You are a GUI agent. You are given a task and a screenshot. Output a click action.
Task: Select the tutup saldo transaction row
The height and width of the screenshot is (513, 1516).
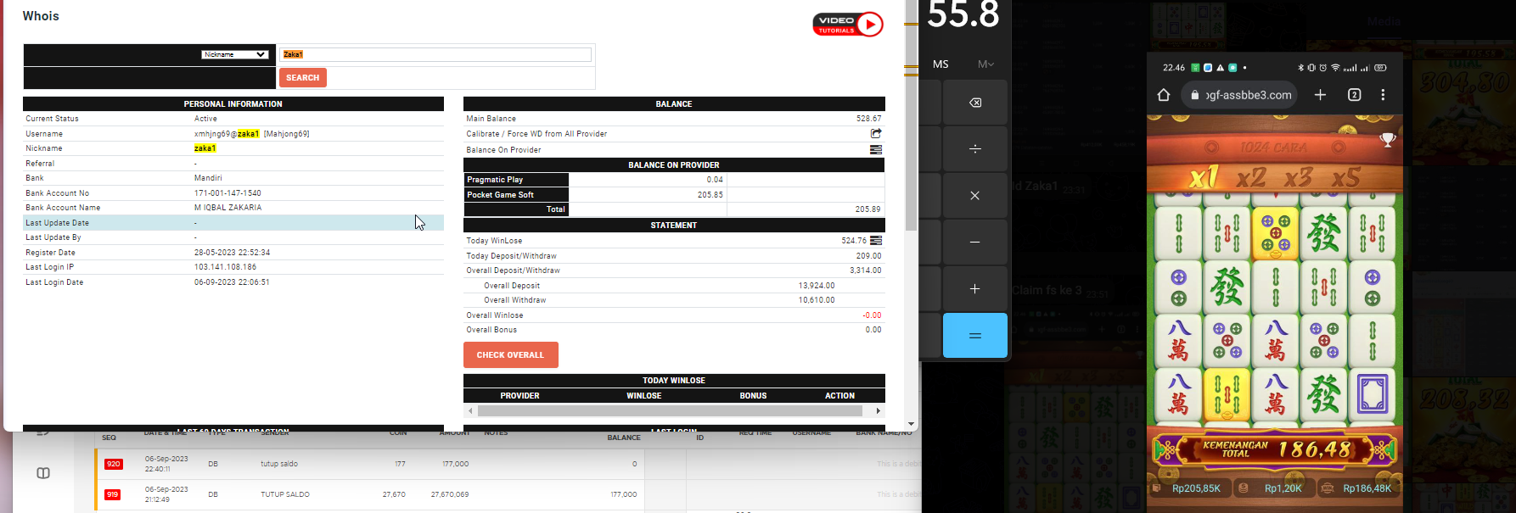pyautogui.click(x=508, y=464)
